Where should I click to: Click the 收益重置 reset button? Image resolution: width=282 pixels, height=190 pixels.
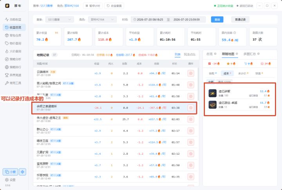tap(114, 6)
